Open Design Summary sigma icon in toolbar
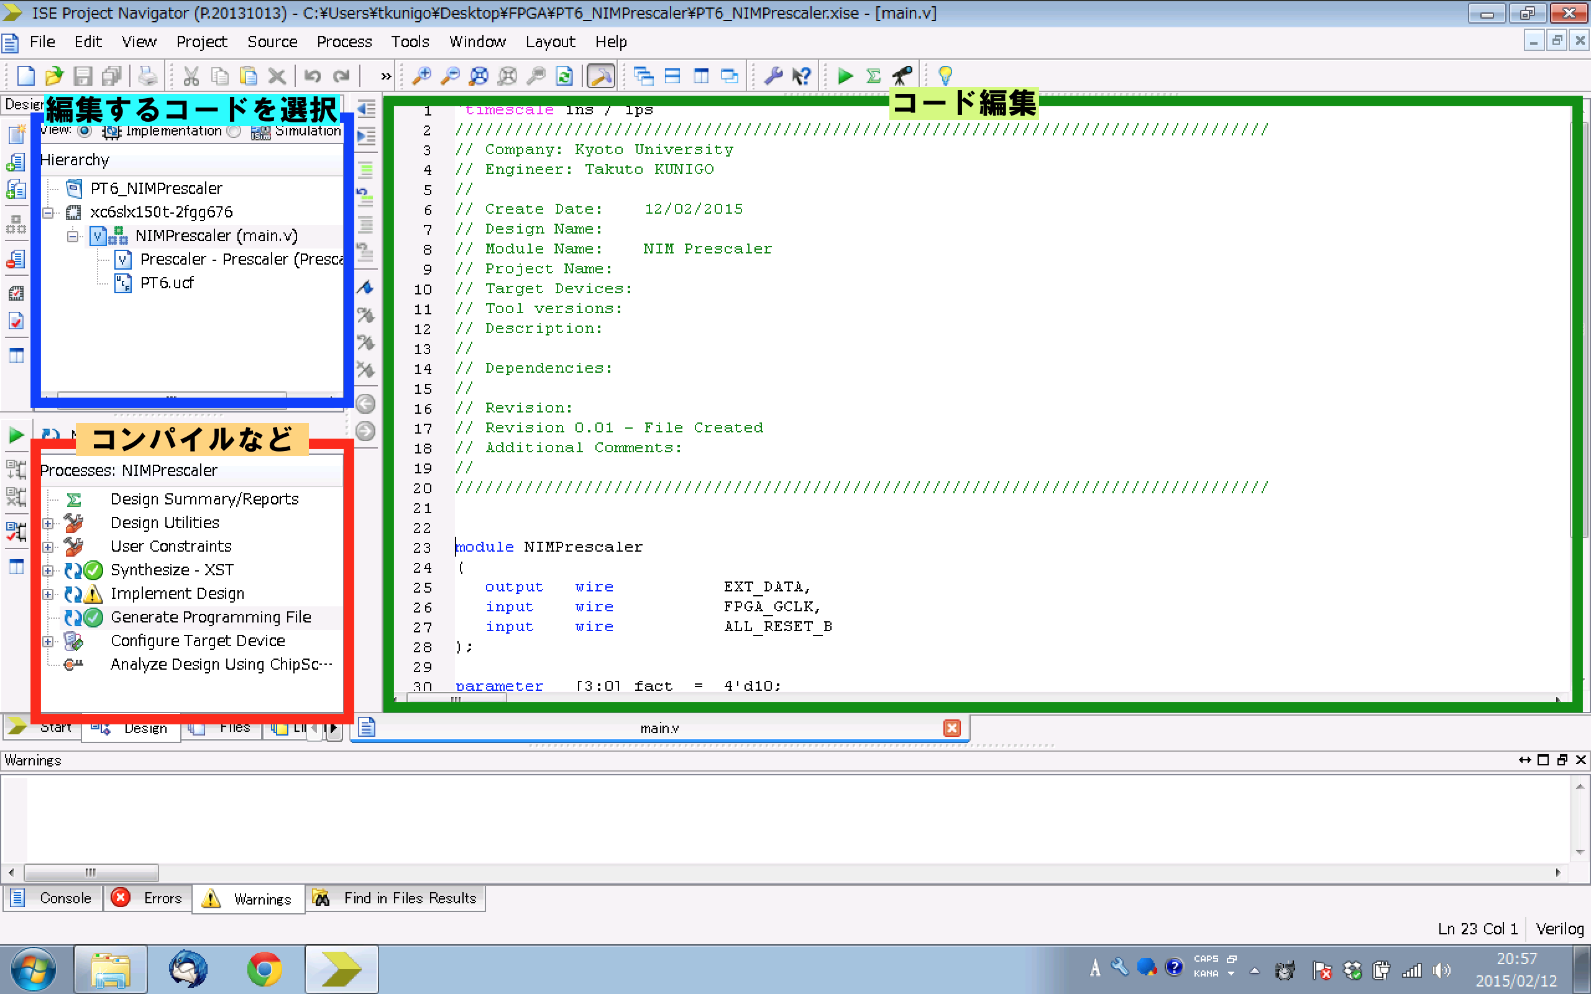Image resolution: width=1591 pixels, height=994 pixels. pos(874,76)
